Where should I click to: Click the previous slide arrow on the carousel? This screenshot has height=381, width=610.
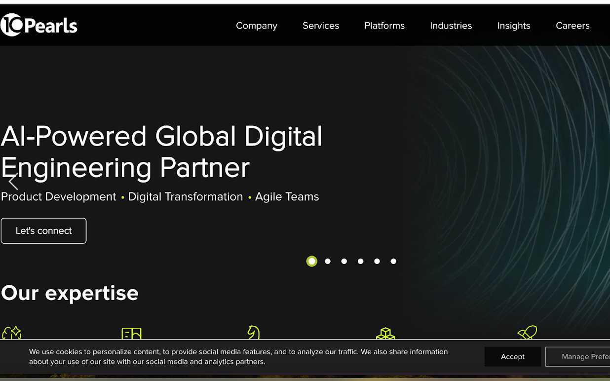tap(12, 182)
